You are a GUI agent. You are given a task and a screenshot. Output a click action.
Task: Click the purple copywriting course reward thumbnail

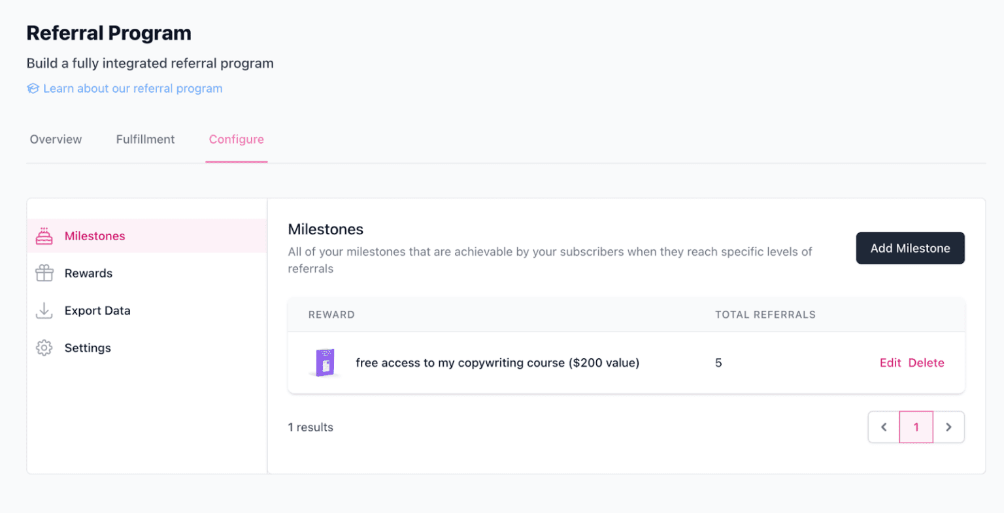point(325,363)
